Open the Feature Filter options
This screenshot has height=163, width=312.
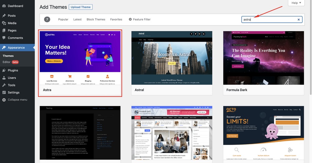139,19
